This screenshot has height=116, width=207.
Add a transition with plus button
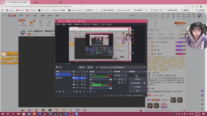[x=119, y=82]
